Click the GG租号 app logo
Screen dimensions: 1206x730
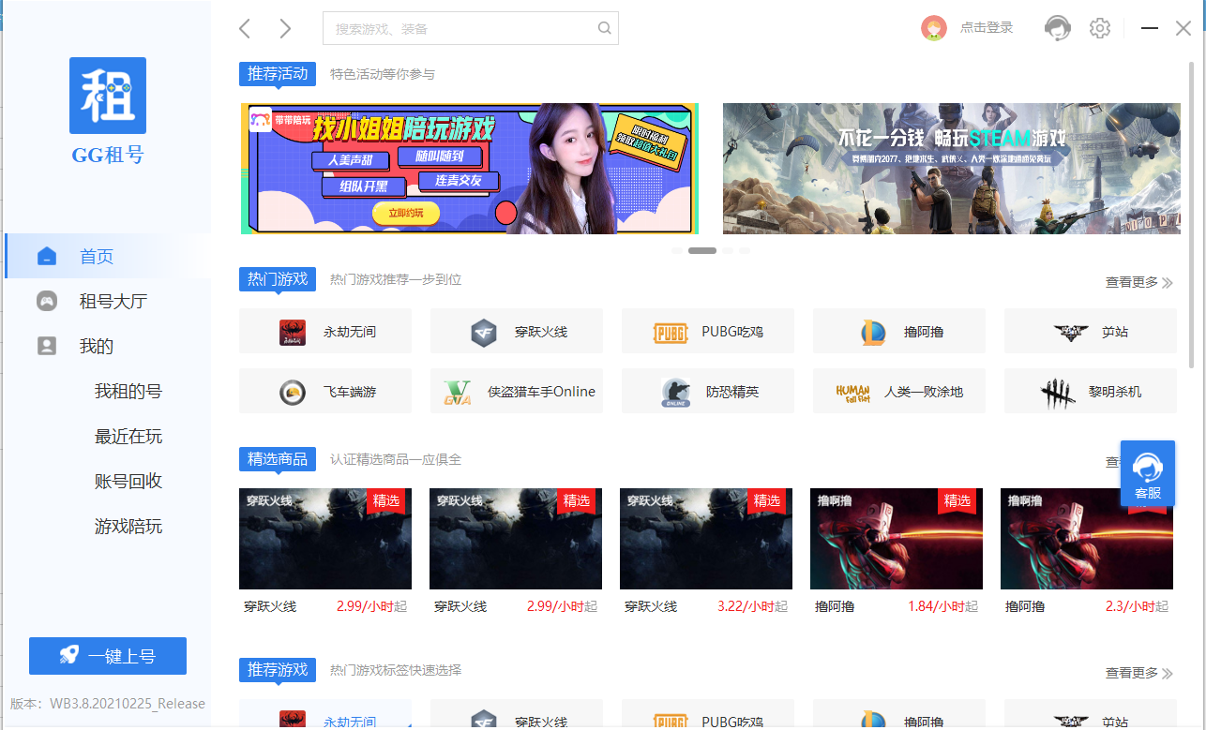click(x=108, y=96)
